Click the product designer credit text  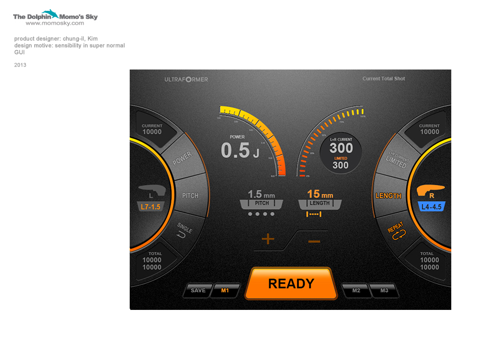point(56,39)
